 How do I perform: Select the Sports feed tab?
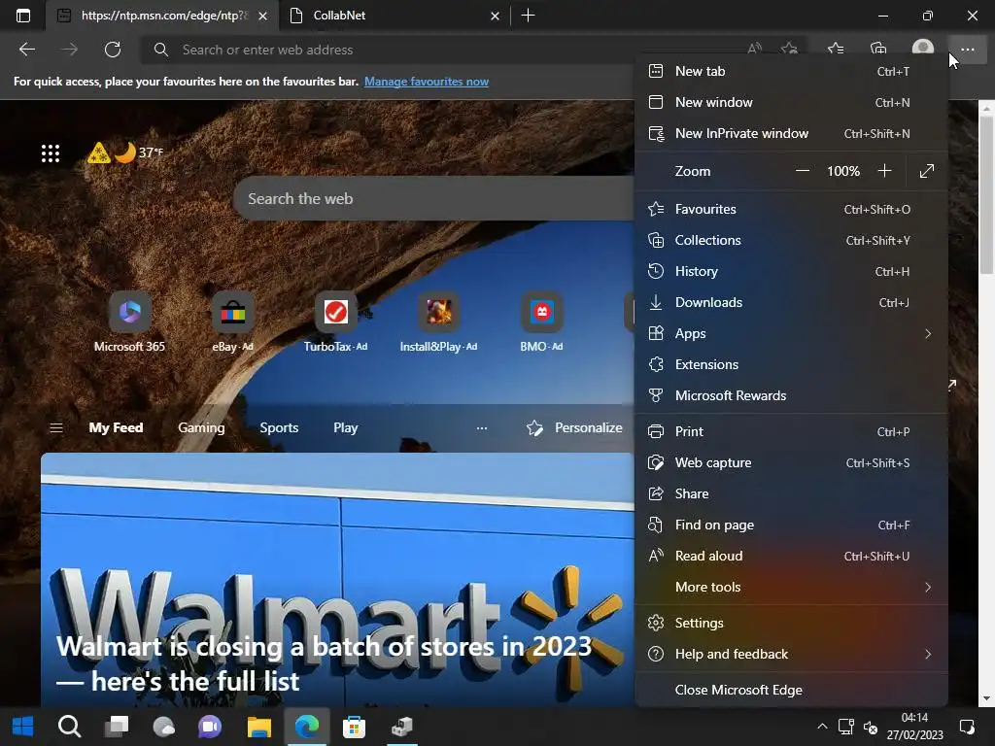279,428
